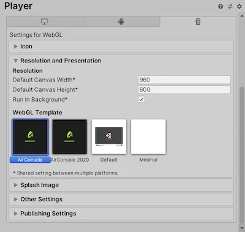Expand the Other Settings section
The image size is (245, 232).
tap(121, 200)
